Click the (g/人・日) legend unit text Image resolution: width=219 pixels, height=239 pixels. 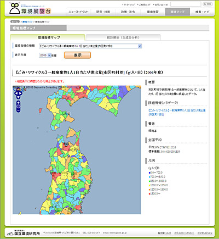coord(154,168)
